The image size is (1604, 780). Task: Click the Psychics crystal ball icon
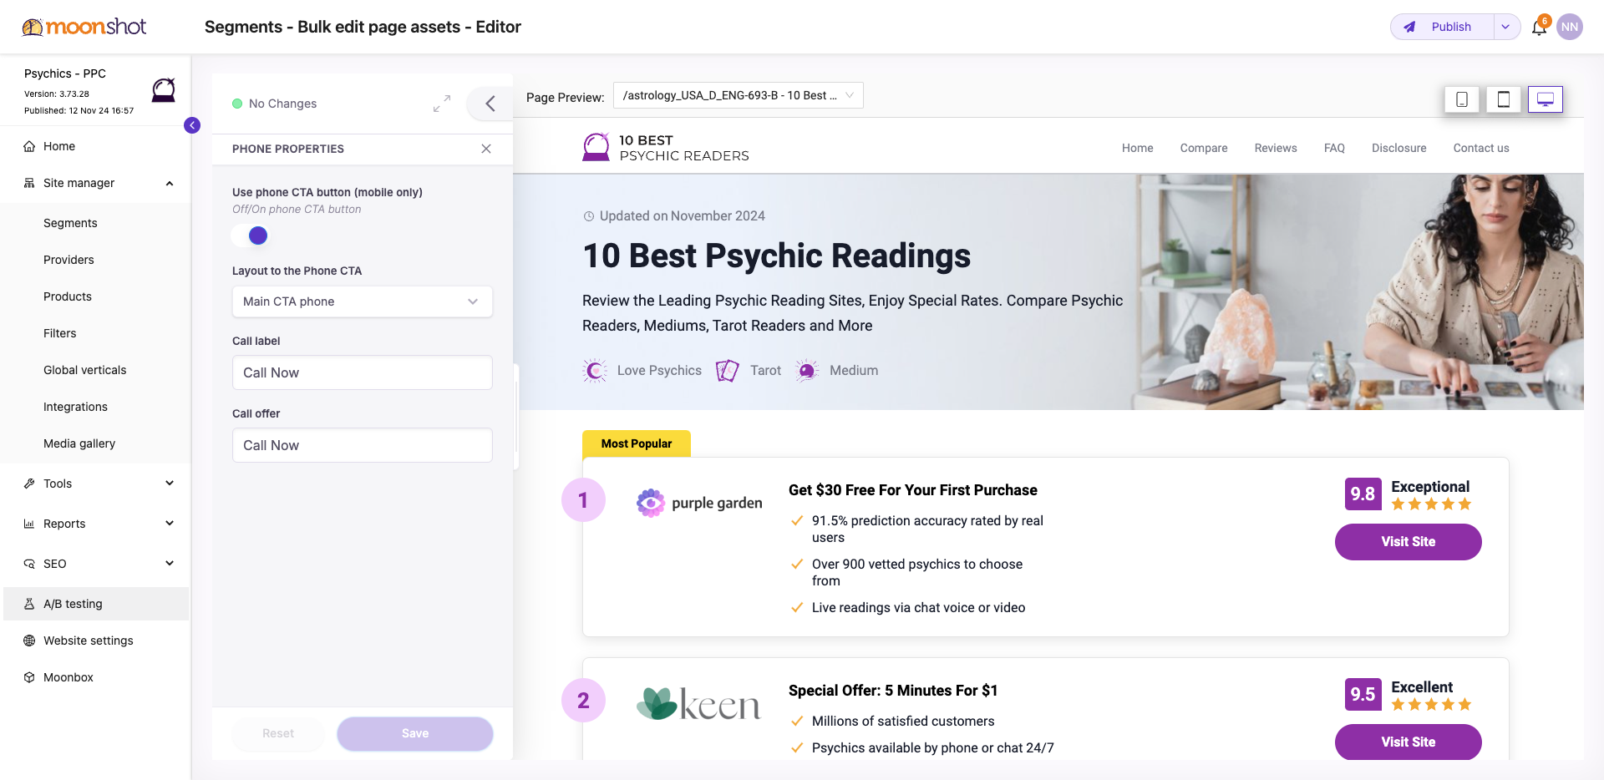[164, 90]
